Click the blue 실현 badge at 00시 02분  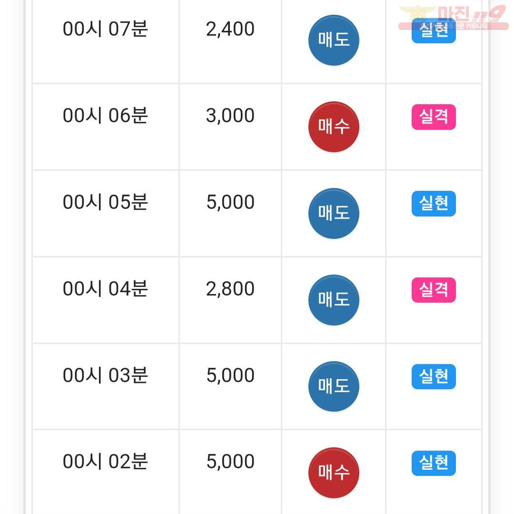pyautogui.click(x=434, y=463)
